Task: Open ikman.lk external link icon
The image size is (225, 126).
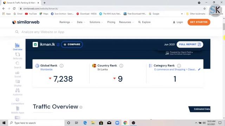Action: pyautogui.click(x=58, y=45)
